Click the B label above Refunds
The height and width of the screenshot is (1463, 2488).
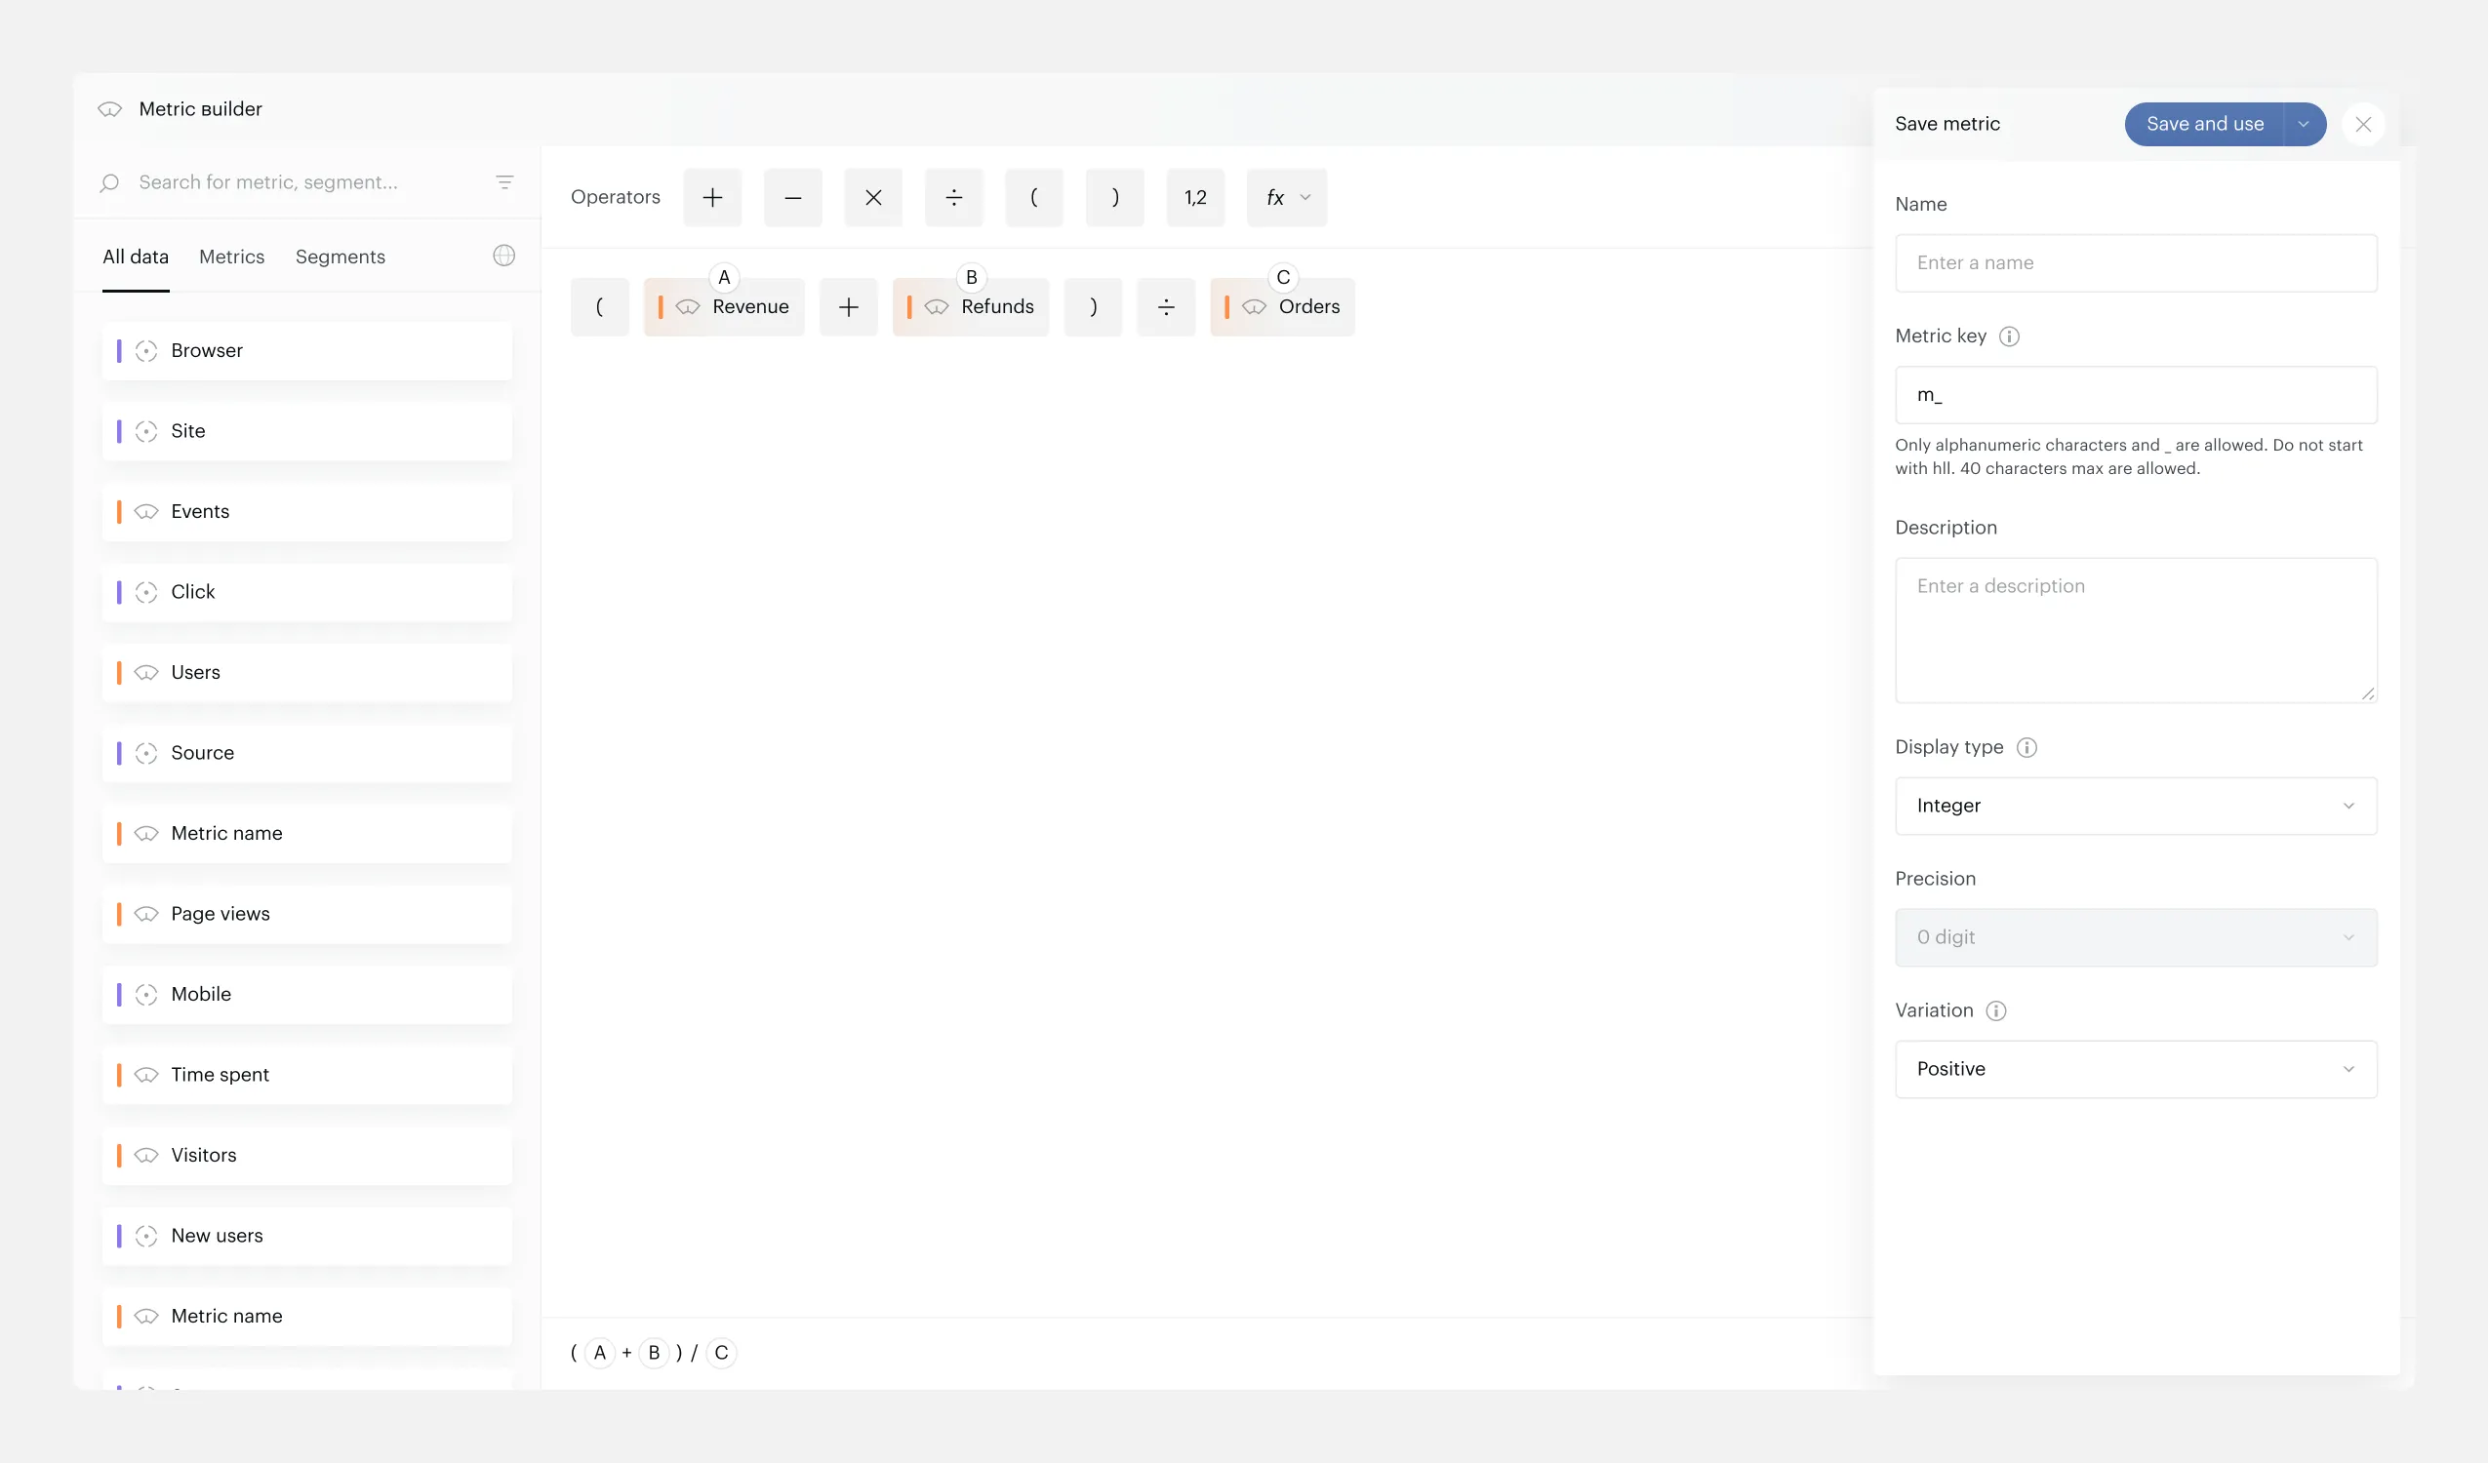click(x=972, y=277)
